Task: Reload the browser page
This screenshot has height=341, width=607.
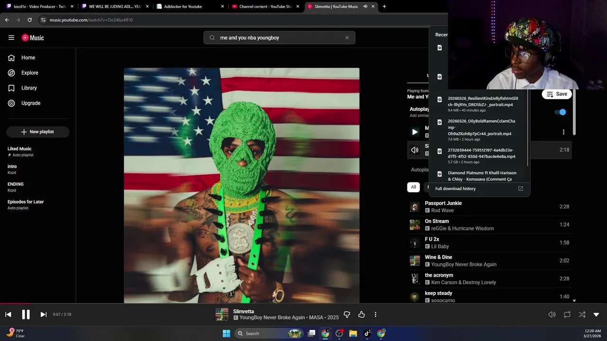Action: pos(29,20)
